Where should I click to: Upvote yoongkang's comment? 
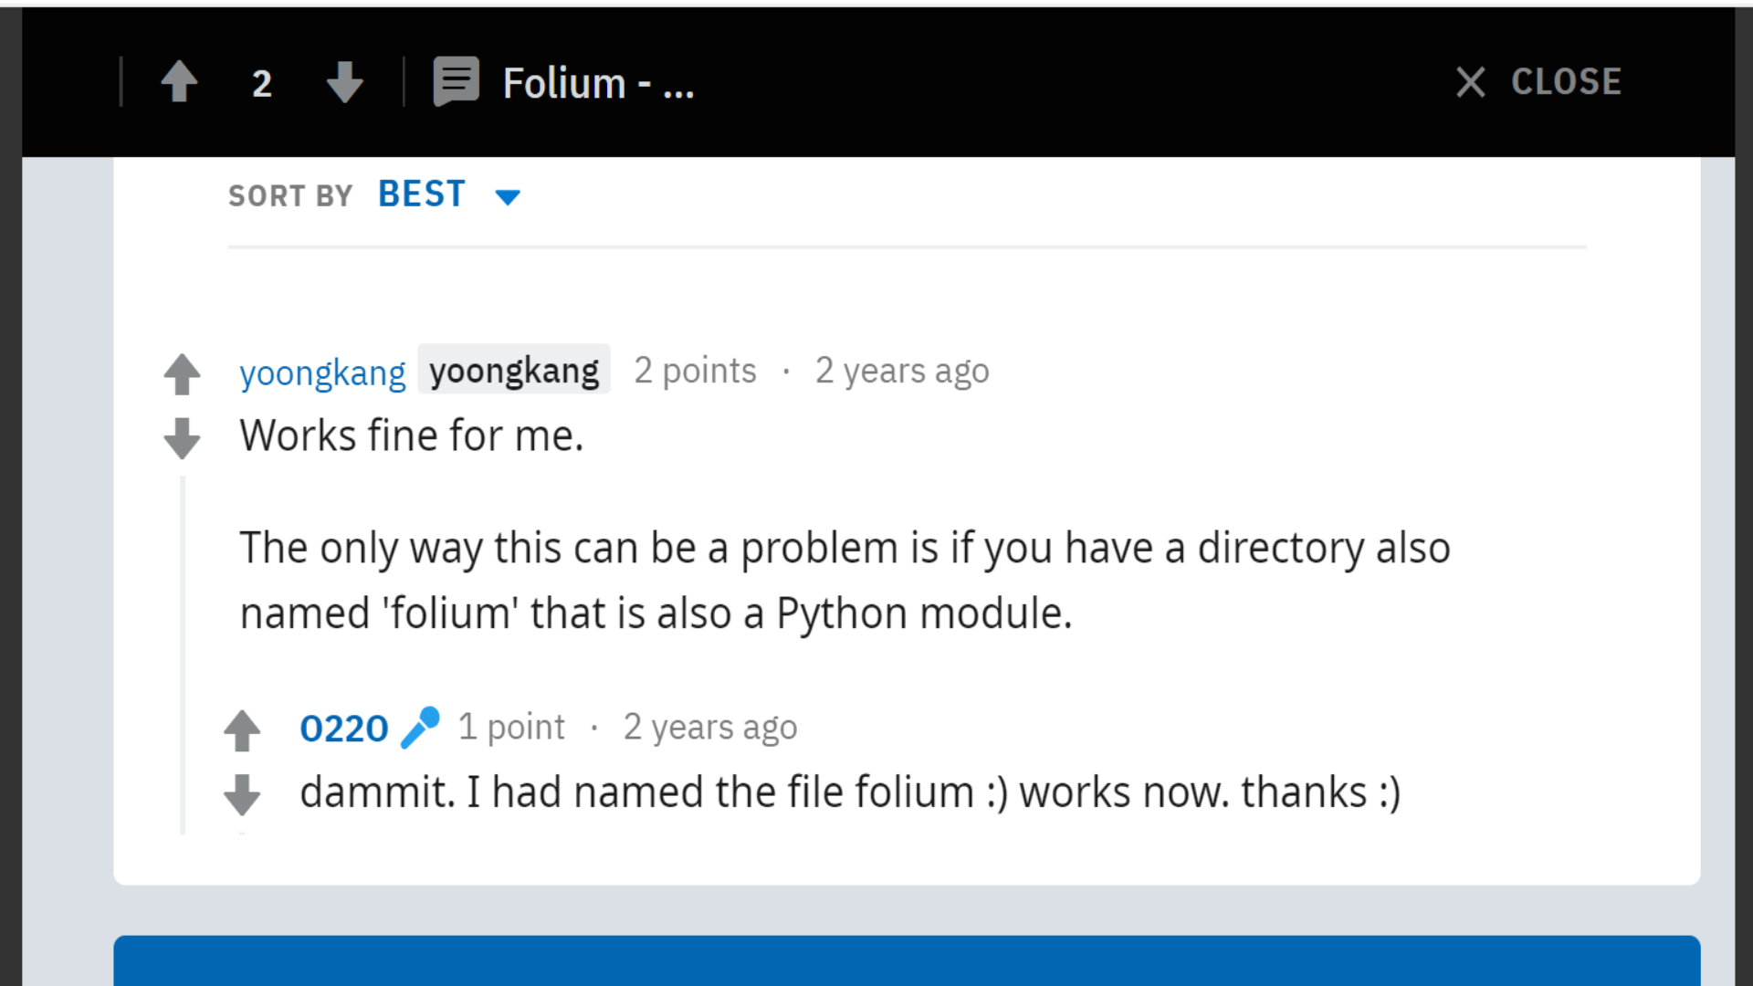coord(182,373)
